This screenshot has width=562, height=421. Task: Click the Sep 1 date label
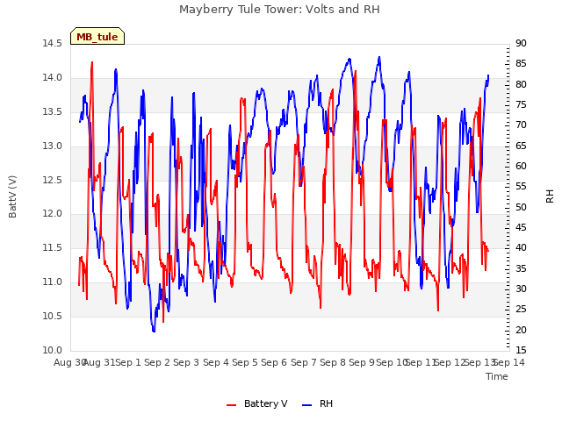(x=128, y=362)
